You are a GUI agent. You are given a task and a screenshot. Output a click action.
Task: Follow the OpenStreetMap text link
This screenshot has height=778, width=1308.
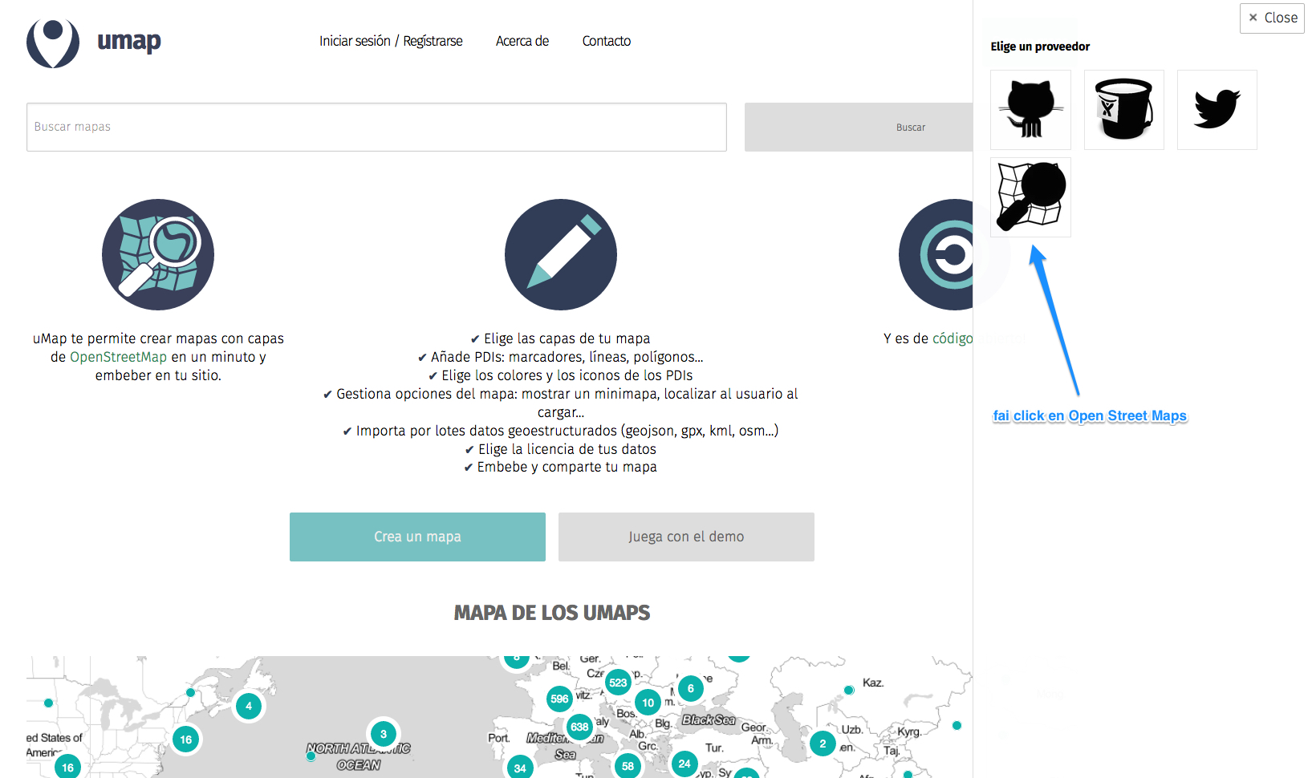tap(118, 357)
